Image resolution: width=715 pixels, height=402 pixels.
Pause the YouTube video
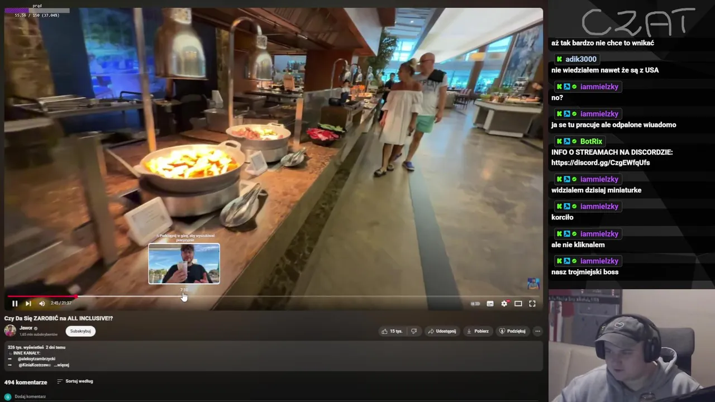pos(15,303)
